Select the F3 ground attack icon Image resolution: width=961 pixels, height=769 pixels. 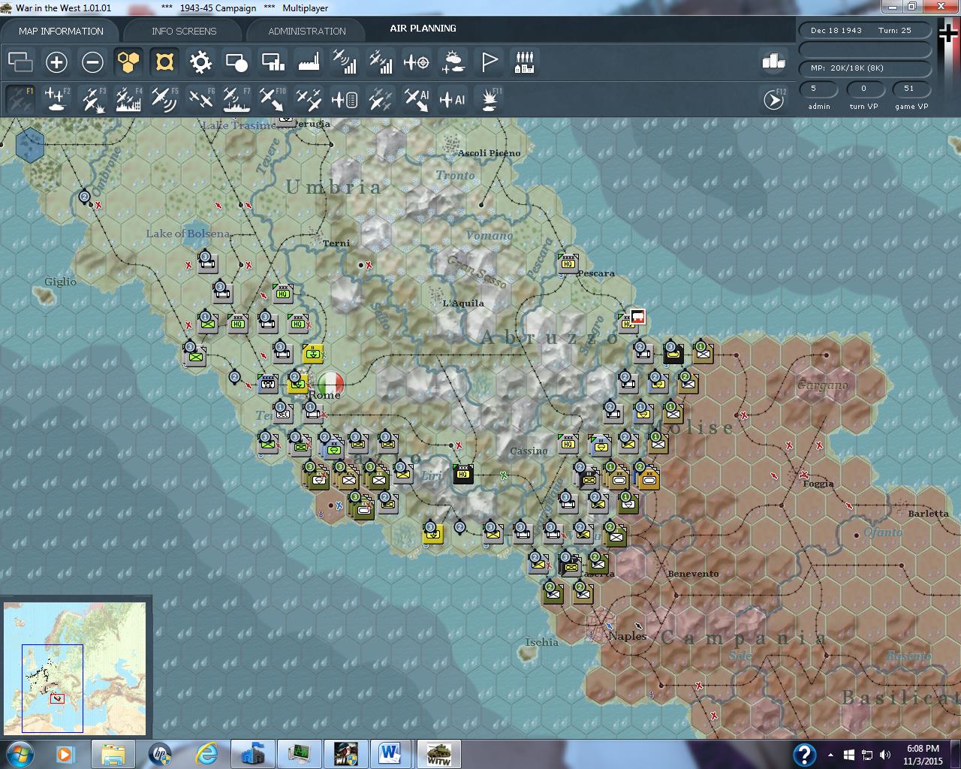92,98
